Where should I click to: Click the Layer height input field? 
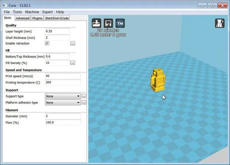pos(57,31)
